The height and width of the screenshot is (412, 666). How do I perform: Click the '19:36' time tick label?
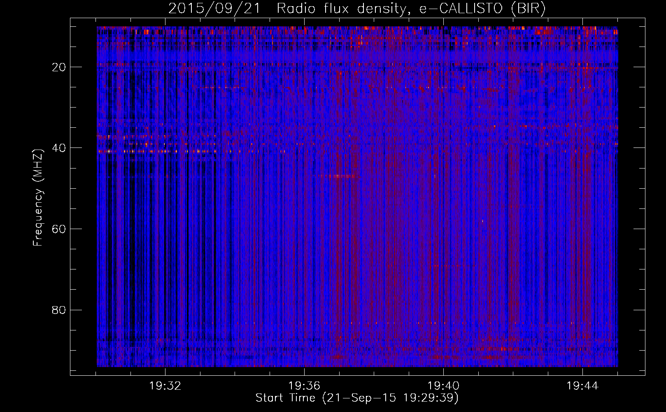(304, 386)
